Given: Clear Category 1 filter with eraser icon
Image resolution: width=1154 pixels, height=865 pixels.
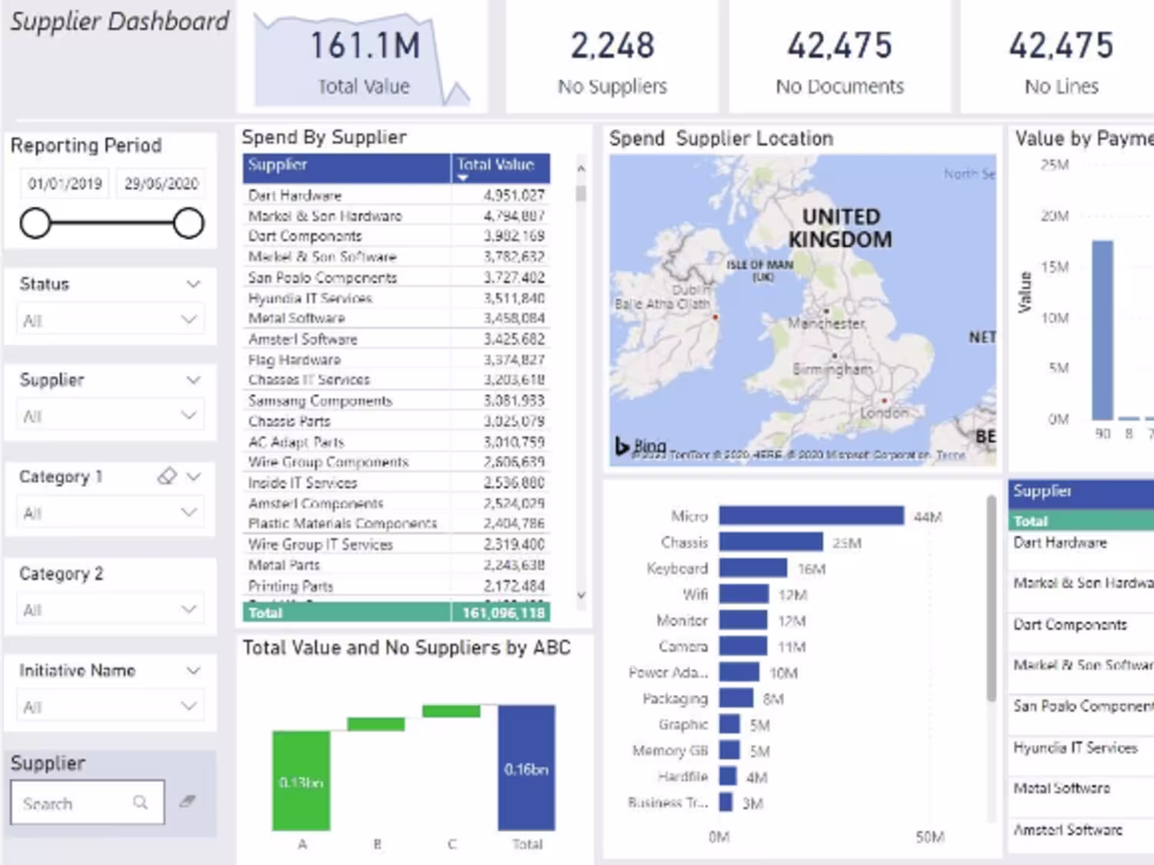Looking at the screenshot, I should point(167,476).
